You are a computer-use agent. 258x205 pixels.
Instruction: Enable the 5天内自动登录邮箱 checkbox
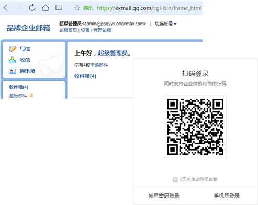coord(175,179)
